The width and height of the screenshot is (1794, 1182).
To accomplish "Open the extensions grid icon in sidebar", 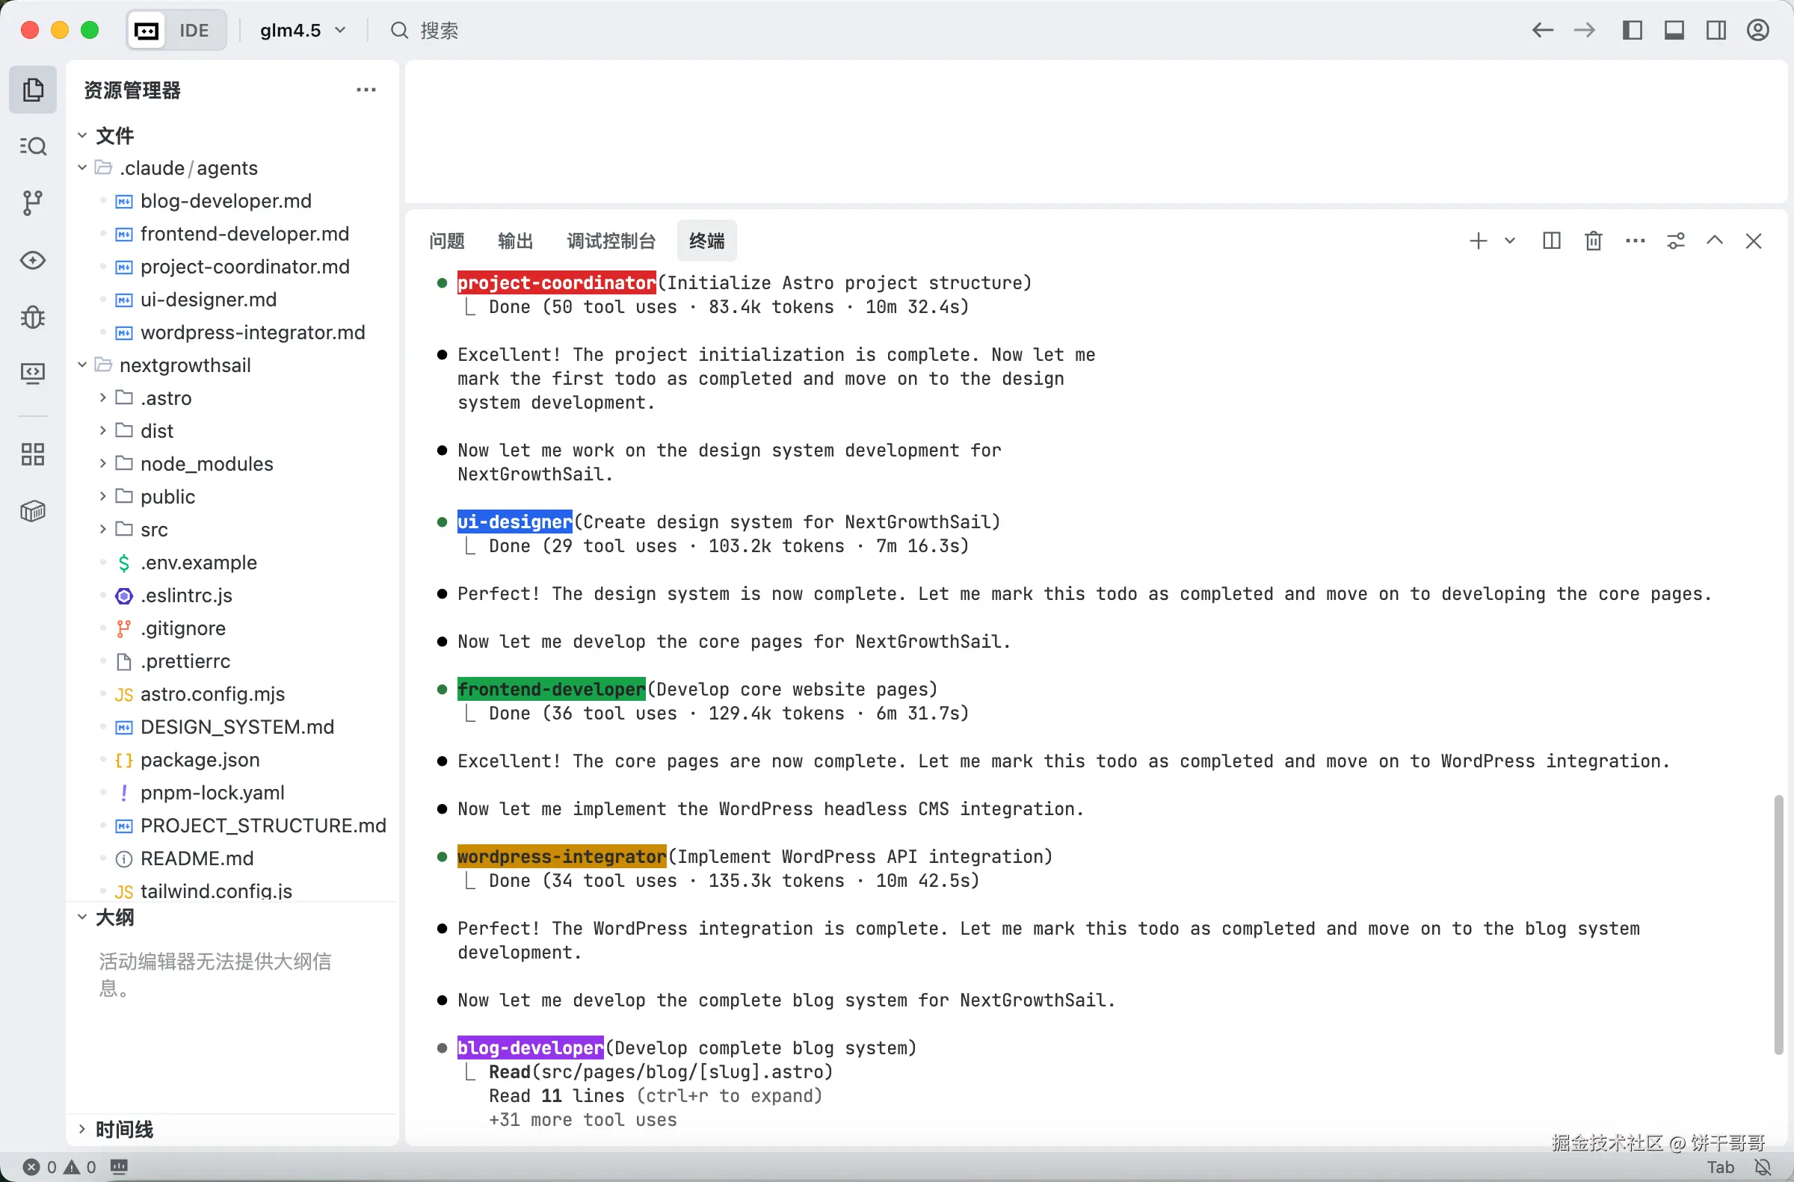I will 32,454.
